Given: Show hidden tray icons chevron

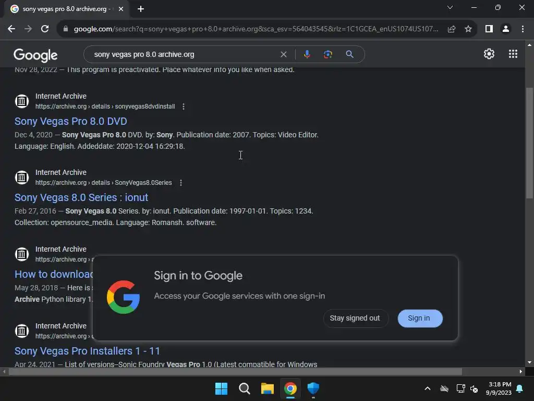Looking at the screenshot, I should click(428, 388).
